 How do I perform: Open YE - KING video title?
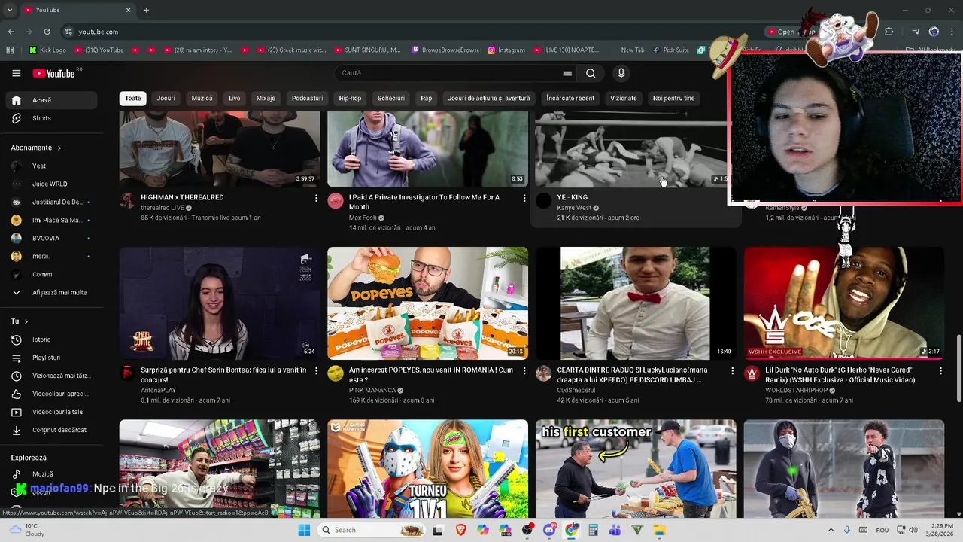pyautogui.click(x=573, y=197)
